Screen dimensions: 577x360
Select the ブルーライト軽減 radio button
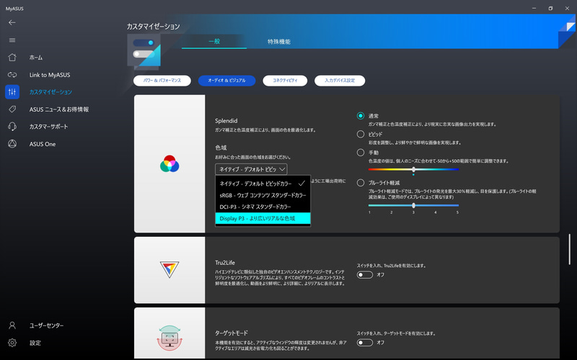coord(361,183)
